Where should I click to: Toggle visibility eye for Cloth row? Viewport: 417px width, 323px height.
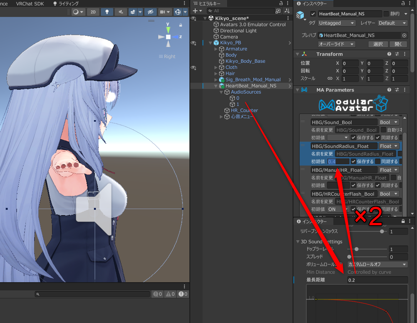click(194, 67)
